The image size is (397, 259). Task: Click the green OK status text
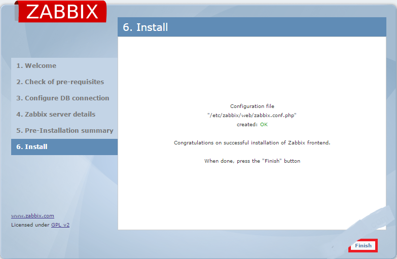(x=264, y=125)
